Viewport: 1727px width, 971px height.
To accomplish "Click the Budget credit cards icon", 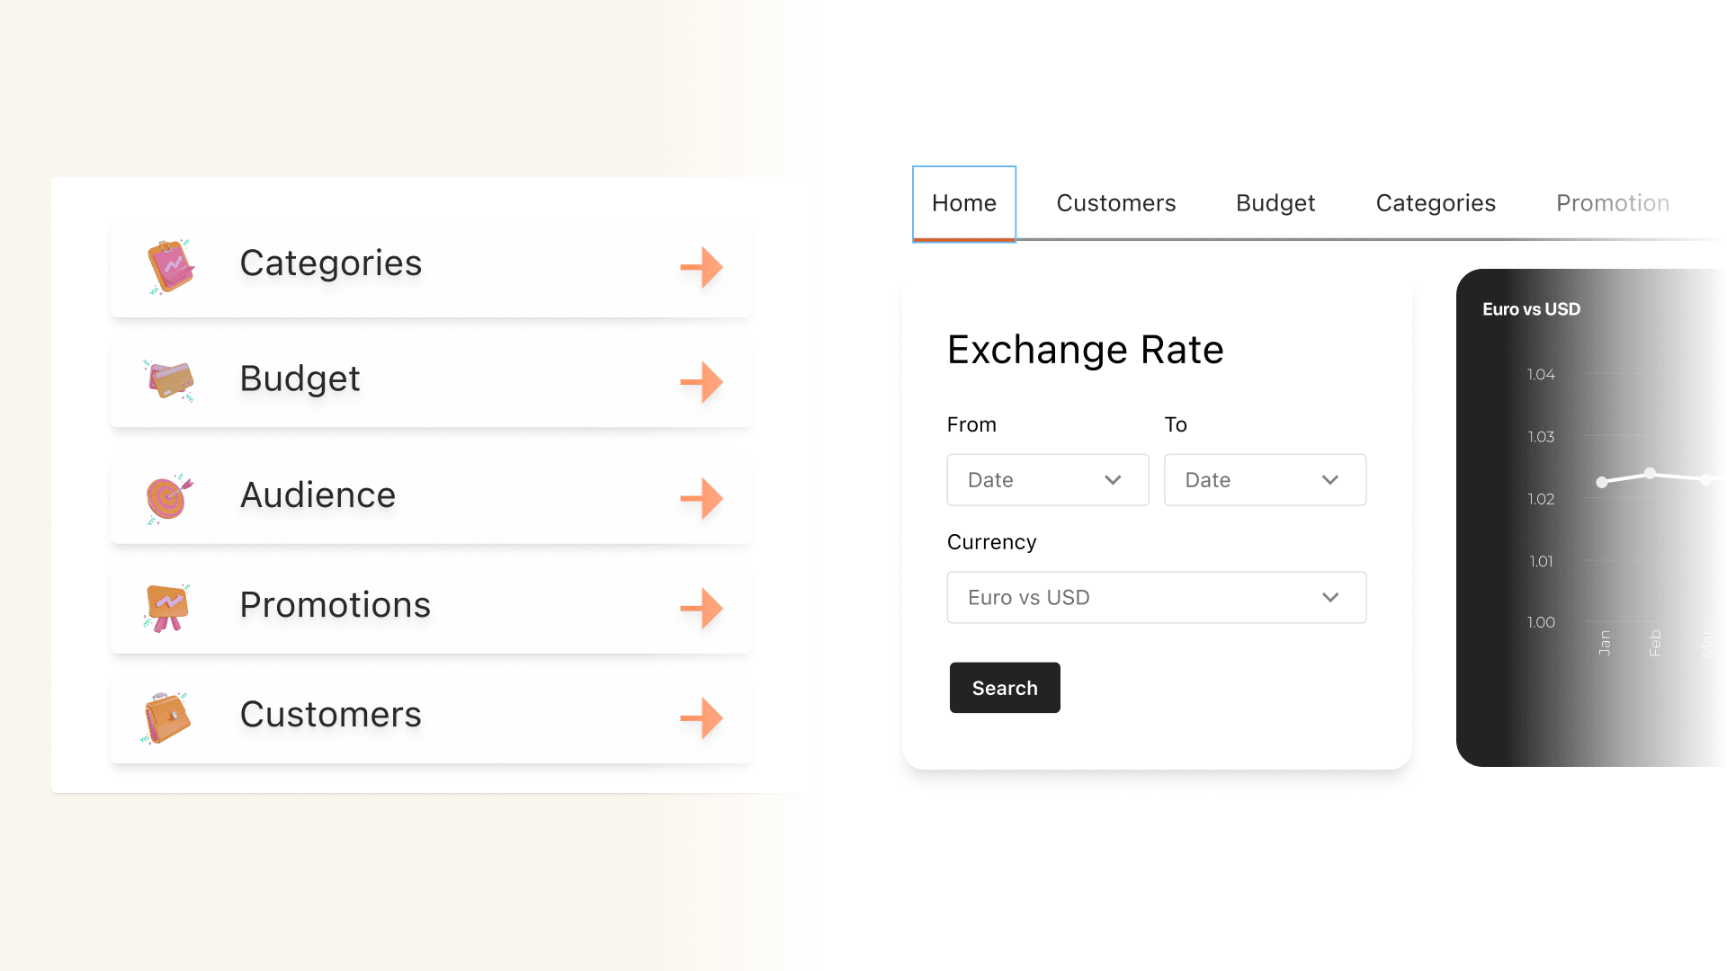I will pyautogui.click(x=170, y=380).
